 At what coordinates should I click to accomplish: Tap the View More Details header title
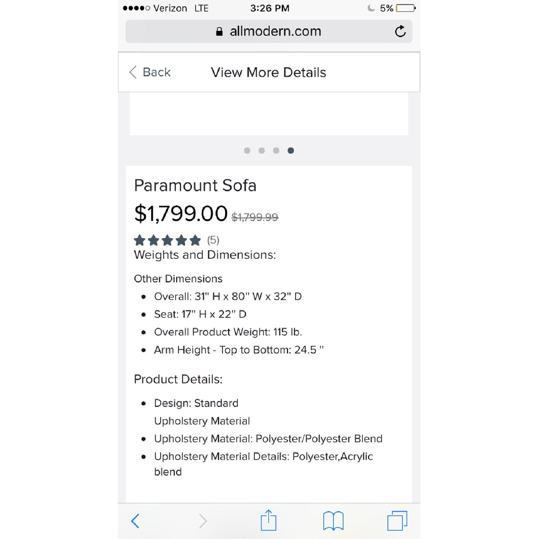click(268, 72)
